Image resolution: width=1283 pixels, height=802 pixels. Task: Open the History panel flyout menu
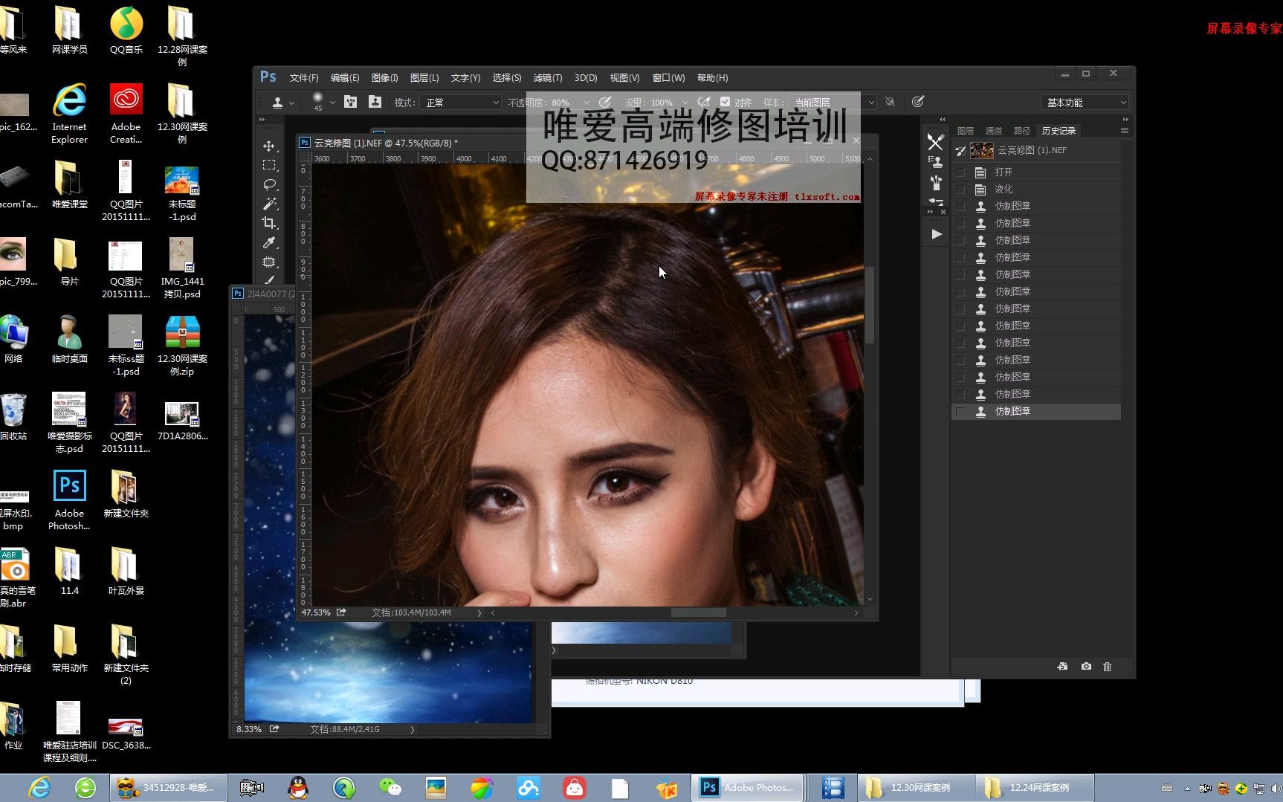tap(1124, 131)
